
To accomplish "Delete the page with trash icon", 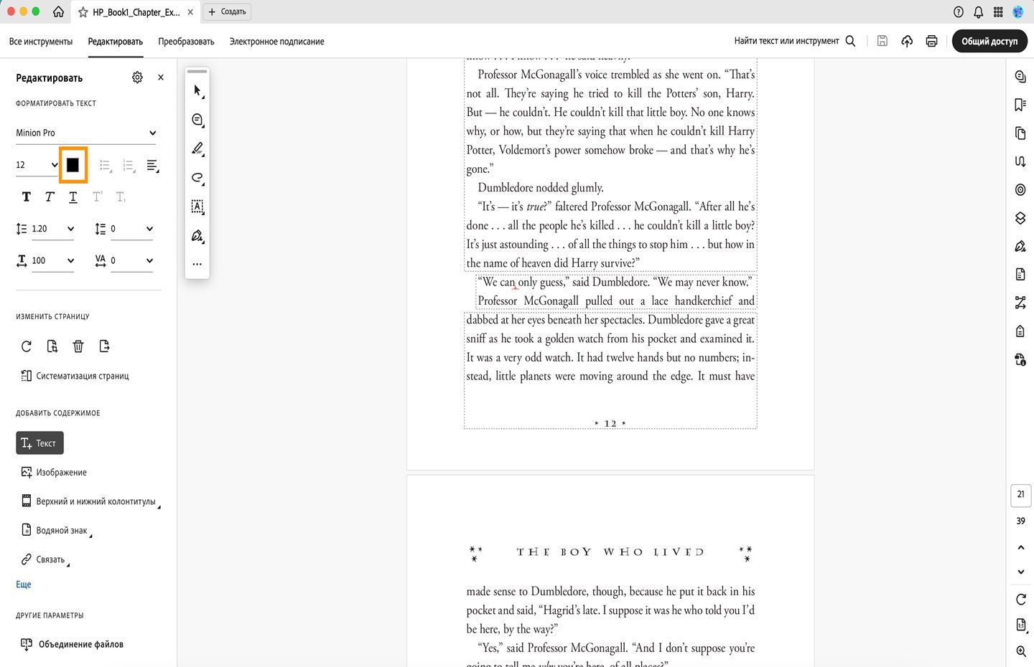I will click(78, 346).
